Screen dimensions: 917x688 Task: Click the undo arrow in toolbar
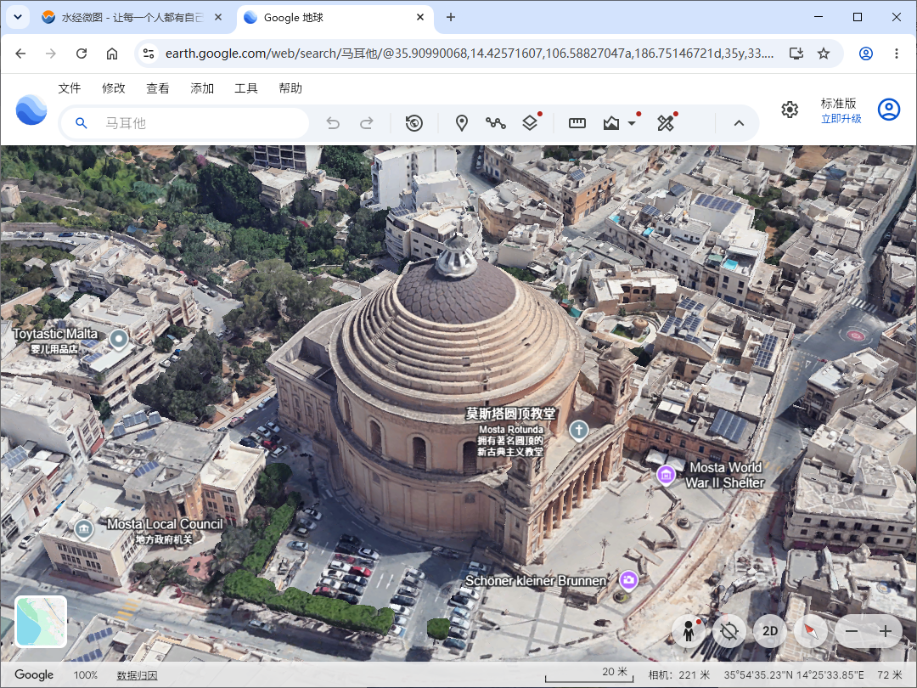[x=333, y=123]
